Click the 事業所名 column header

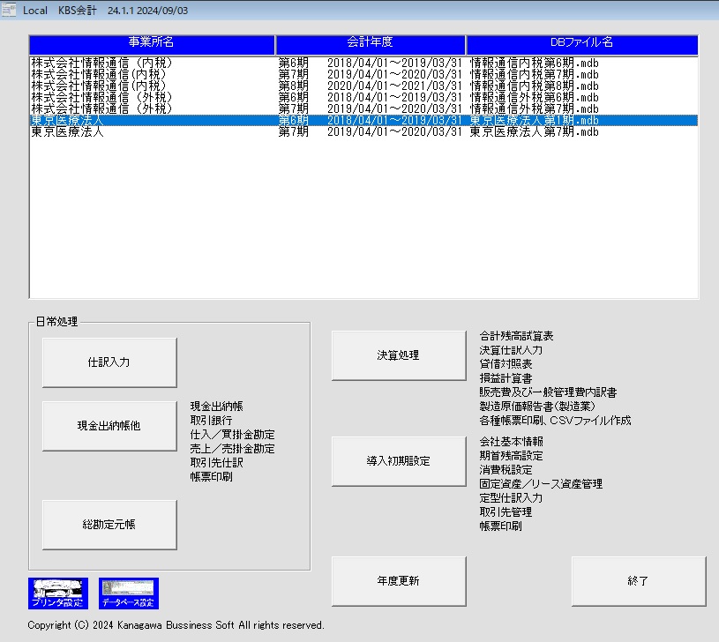[152, 44]
